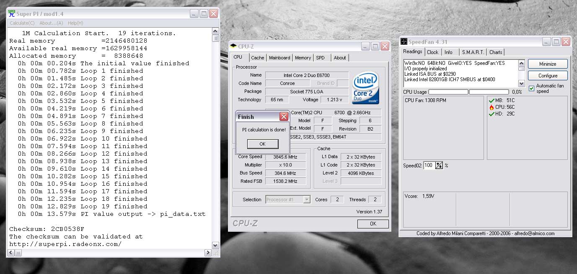The width and height of the screenshot is (577, 274).
Task: Click the Speed02 spinner arrows
Action: 439,165
